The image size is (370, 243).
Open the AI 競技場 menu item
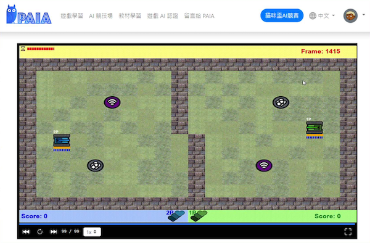coord(101,16)
